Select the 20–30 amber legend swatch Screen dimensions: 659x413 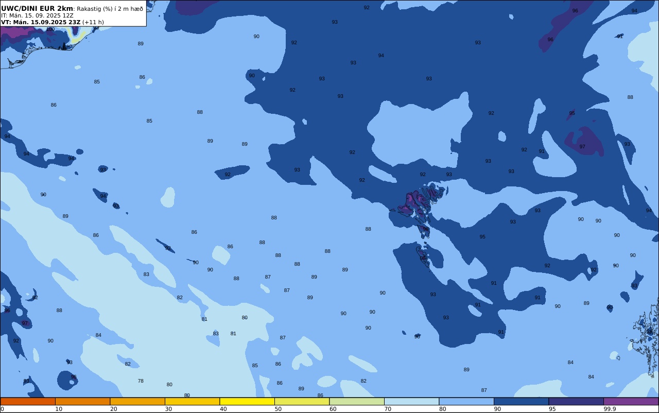coord(137,401)
